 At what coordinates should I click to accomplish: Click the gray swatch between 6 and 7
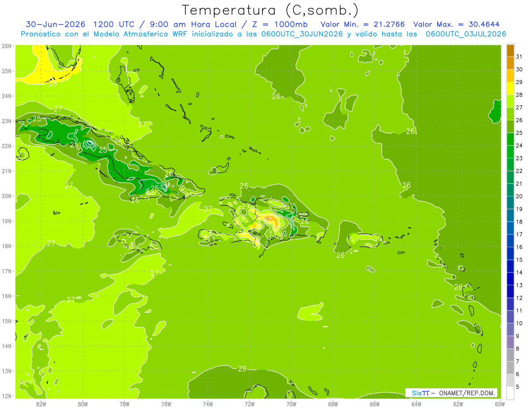510,368
